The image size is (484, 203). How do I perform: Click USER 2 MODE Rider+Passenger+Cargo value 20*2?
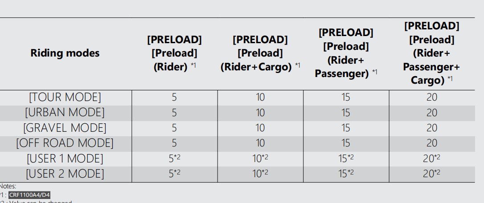(431, 174)
